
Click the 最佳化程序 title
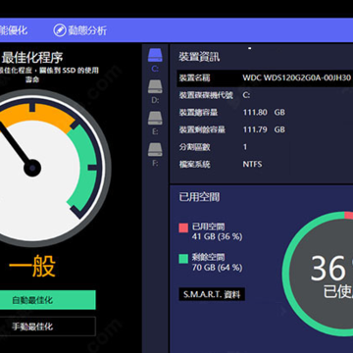[32, 58]
